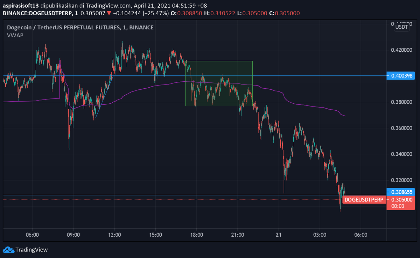Click the red down arrow price change indicator

109,13
